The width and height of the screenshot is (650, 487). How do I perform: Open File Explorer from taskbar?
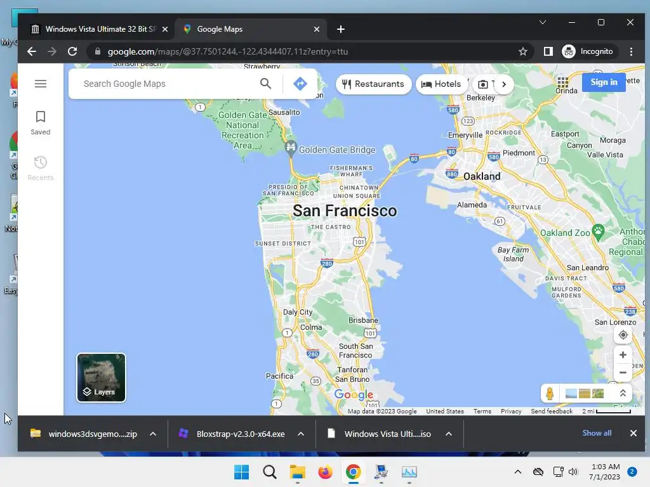click(x=297, y=472)
